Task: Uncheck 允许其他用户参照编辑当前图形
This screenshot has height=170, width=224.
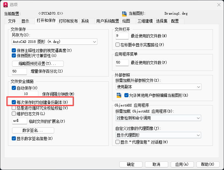Action: (x=126, y=95)
